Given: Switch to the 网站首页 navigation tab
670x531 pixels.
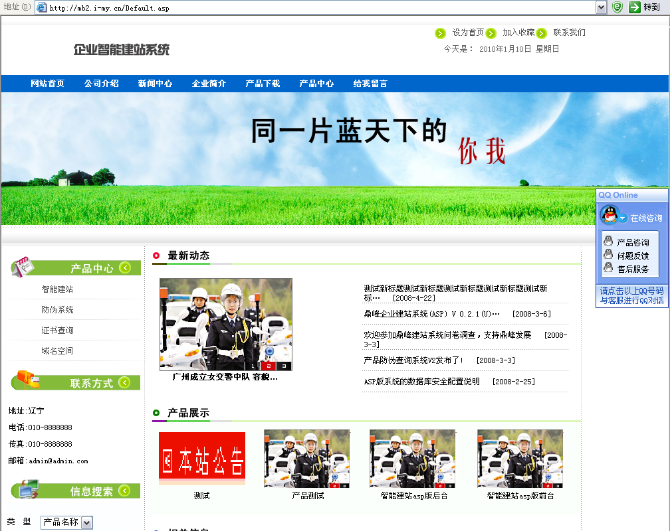Looking at the screenshot, I should 47,83.
